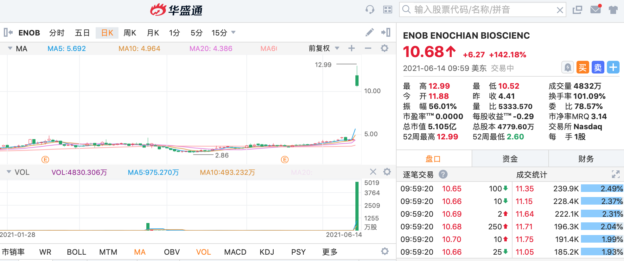This screenshot has width=624, height=261.
Task: Open help for 逐笔交易
Action: pyautogui.click(x=443, y=174)
